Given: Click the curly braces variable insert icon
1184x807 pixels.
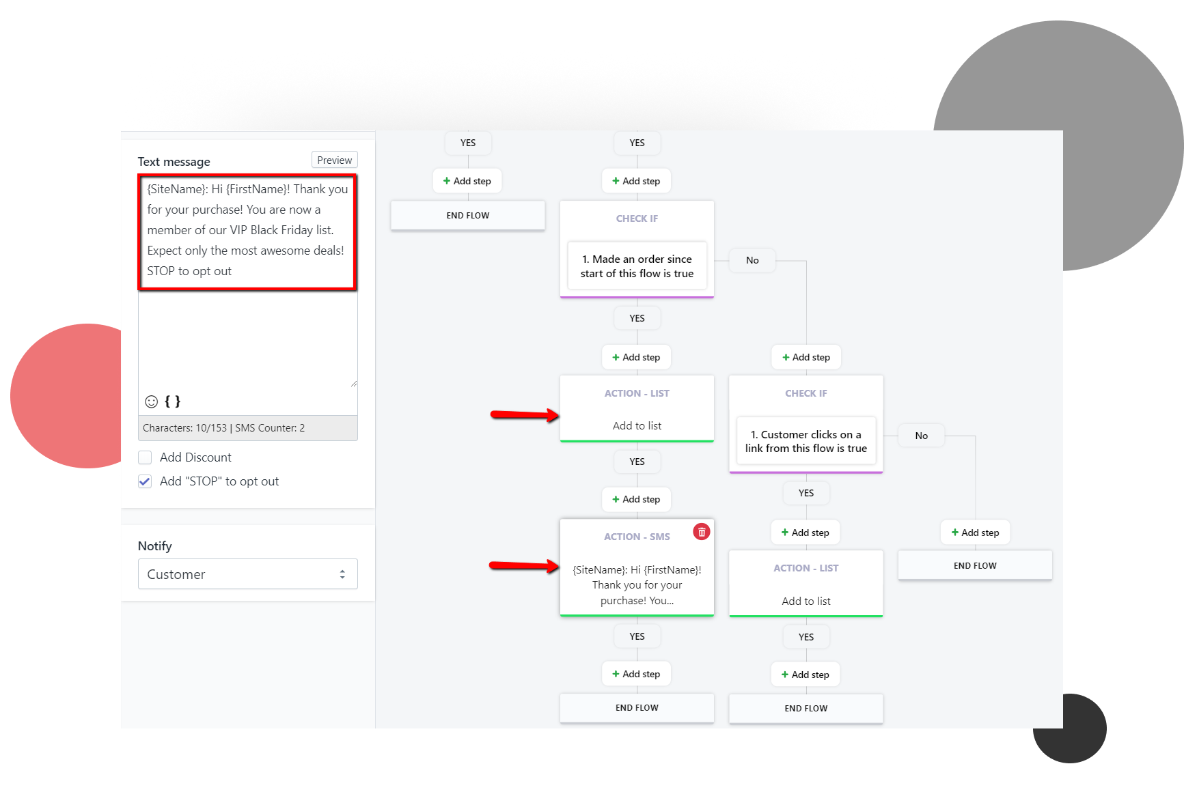Looking at the screenshot, I should 173,401.
